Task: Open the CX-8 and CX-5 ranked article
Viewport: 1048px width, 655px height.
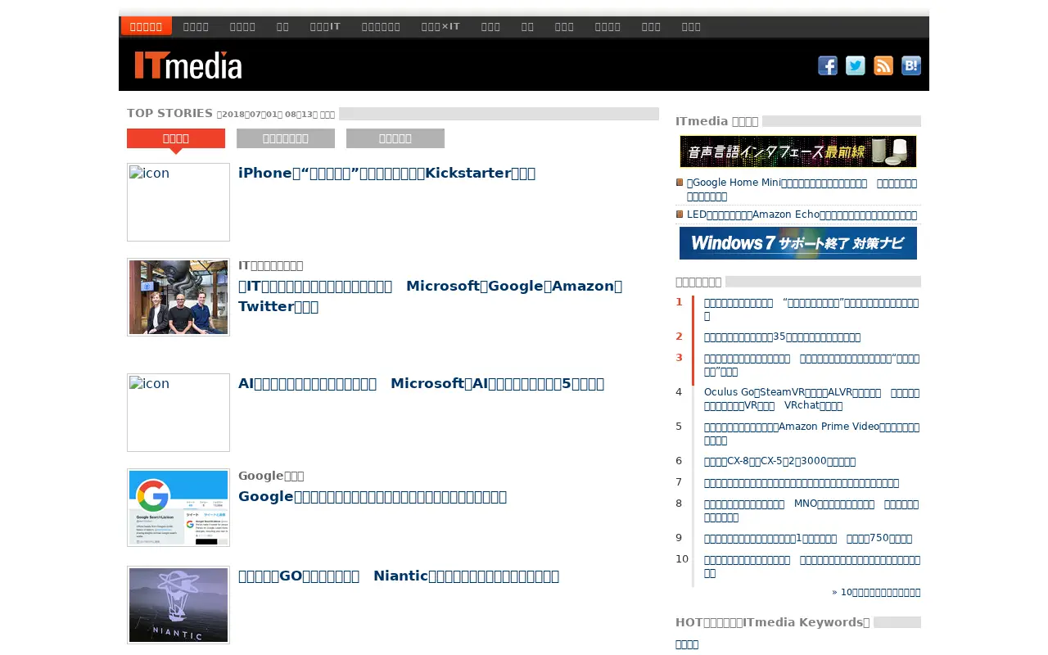Action: (779, 461)
